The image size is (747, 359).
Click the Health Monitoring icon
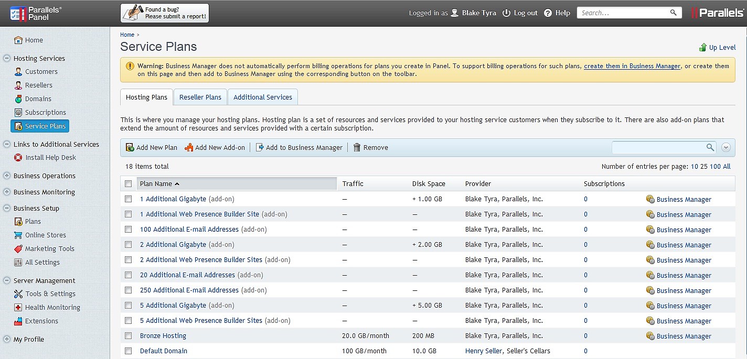18,307
